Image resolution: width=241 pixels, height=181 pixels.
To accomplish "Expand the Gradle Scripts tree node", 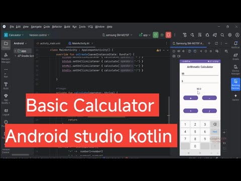I will [15, 56].
